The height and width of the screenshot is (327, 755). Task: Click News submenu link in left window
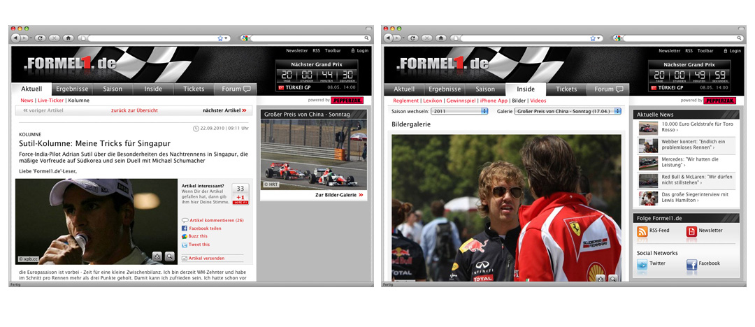tap(27, 100)
